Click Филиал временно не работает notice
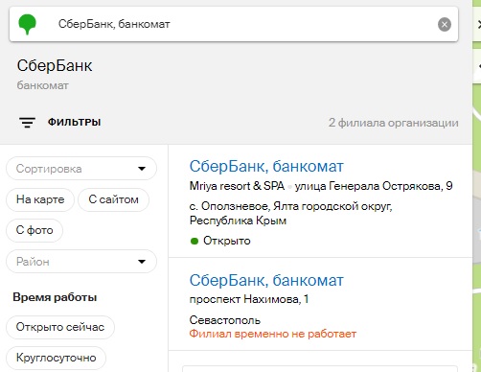Screen dimensions: 481x372 point(273,334)
